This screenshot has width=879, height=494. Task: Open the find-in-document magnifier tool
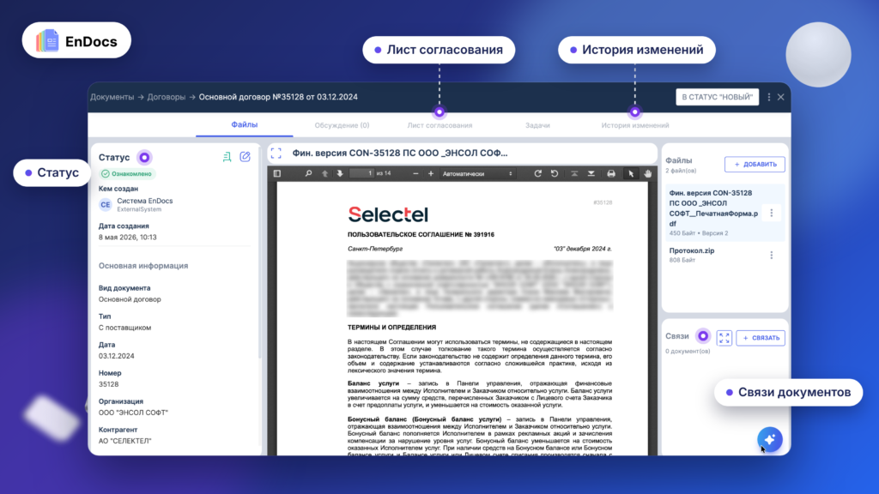[x=308, y=173]
